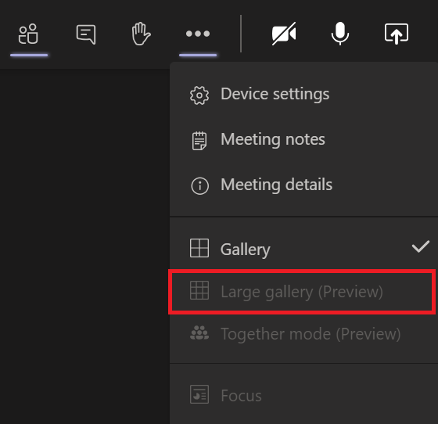This screenshot has height=424, width=438.
Task: Mute the microphone
Action: coord(340,34)
